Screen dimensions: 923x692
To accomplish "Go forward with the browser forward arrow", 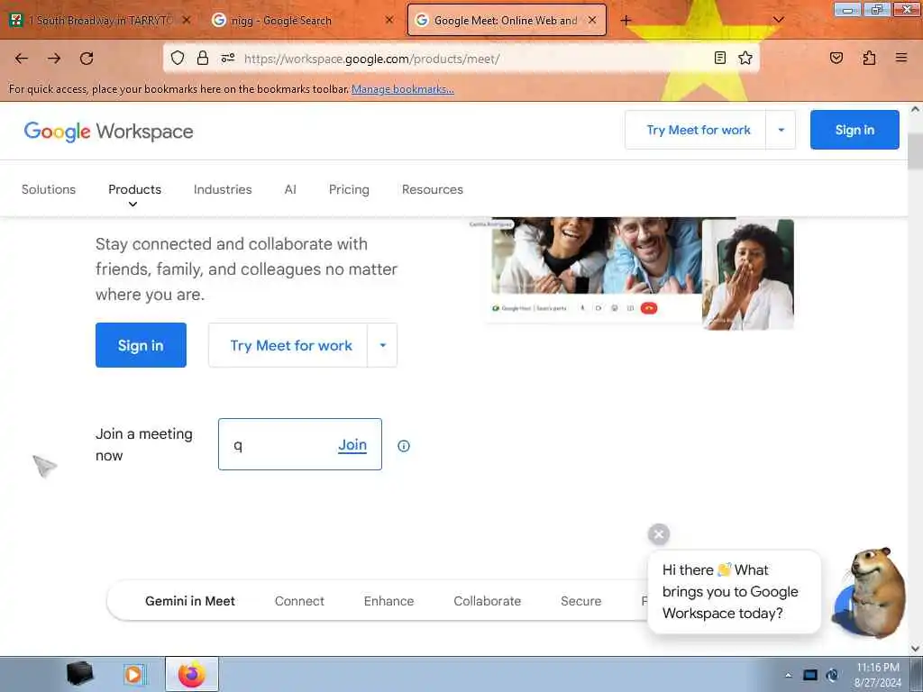I will [x=54, y=59].
